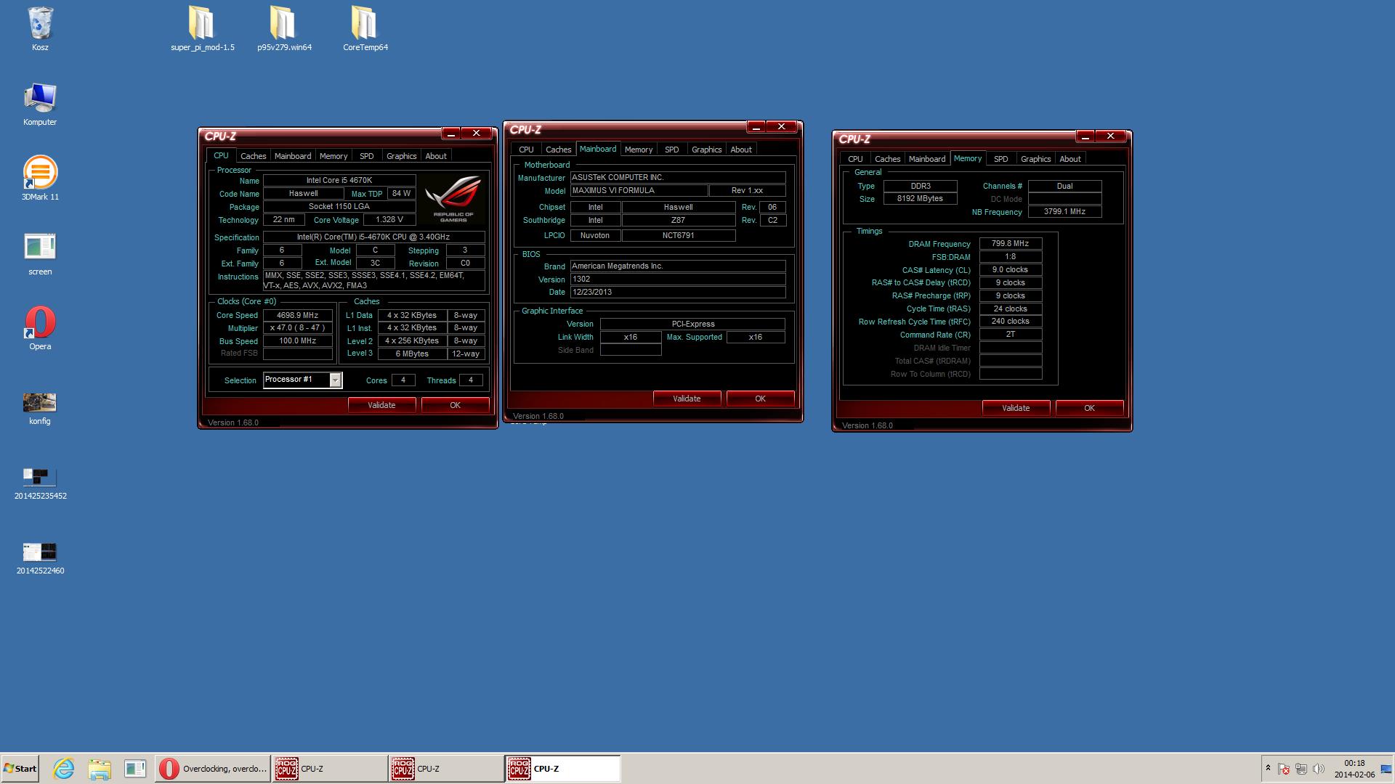The width and height of the screenshot is (1395, 784).
Task: Click the network tray icon
Action: point(1301,769)
